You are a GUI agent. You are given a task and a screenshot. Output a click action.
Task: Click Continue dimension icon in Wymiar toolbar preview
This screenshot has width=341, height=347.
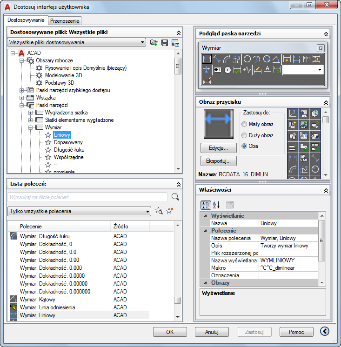click(307, 60)
